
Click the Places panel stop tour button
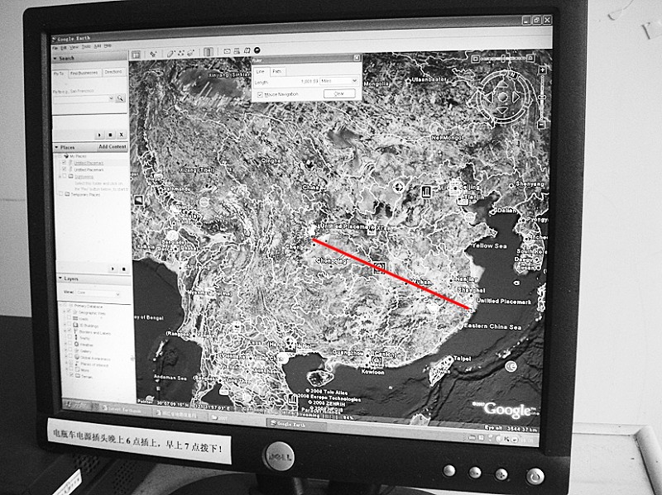123,269
